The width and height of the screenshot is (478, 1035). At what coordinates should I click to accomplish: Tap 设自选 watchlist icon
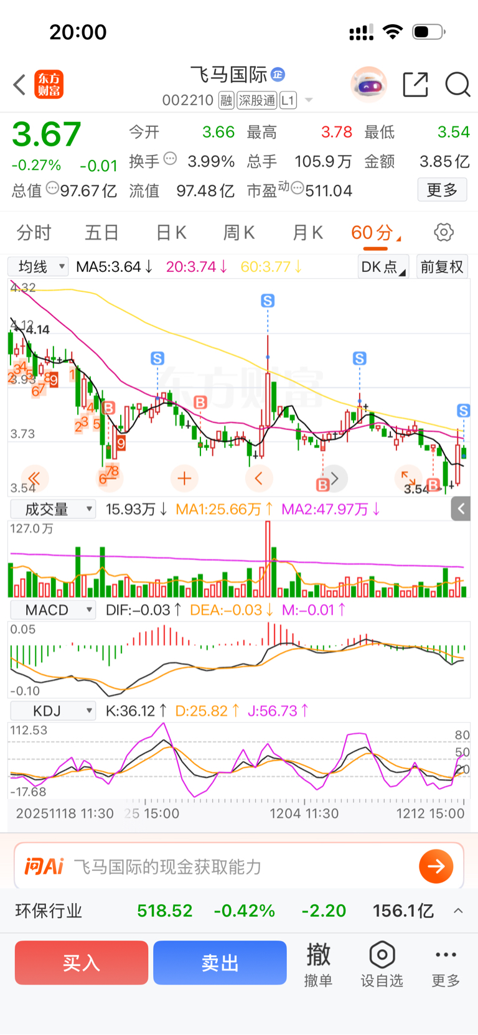(x=382, y=964)
